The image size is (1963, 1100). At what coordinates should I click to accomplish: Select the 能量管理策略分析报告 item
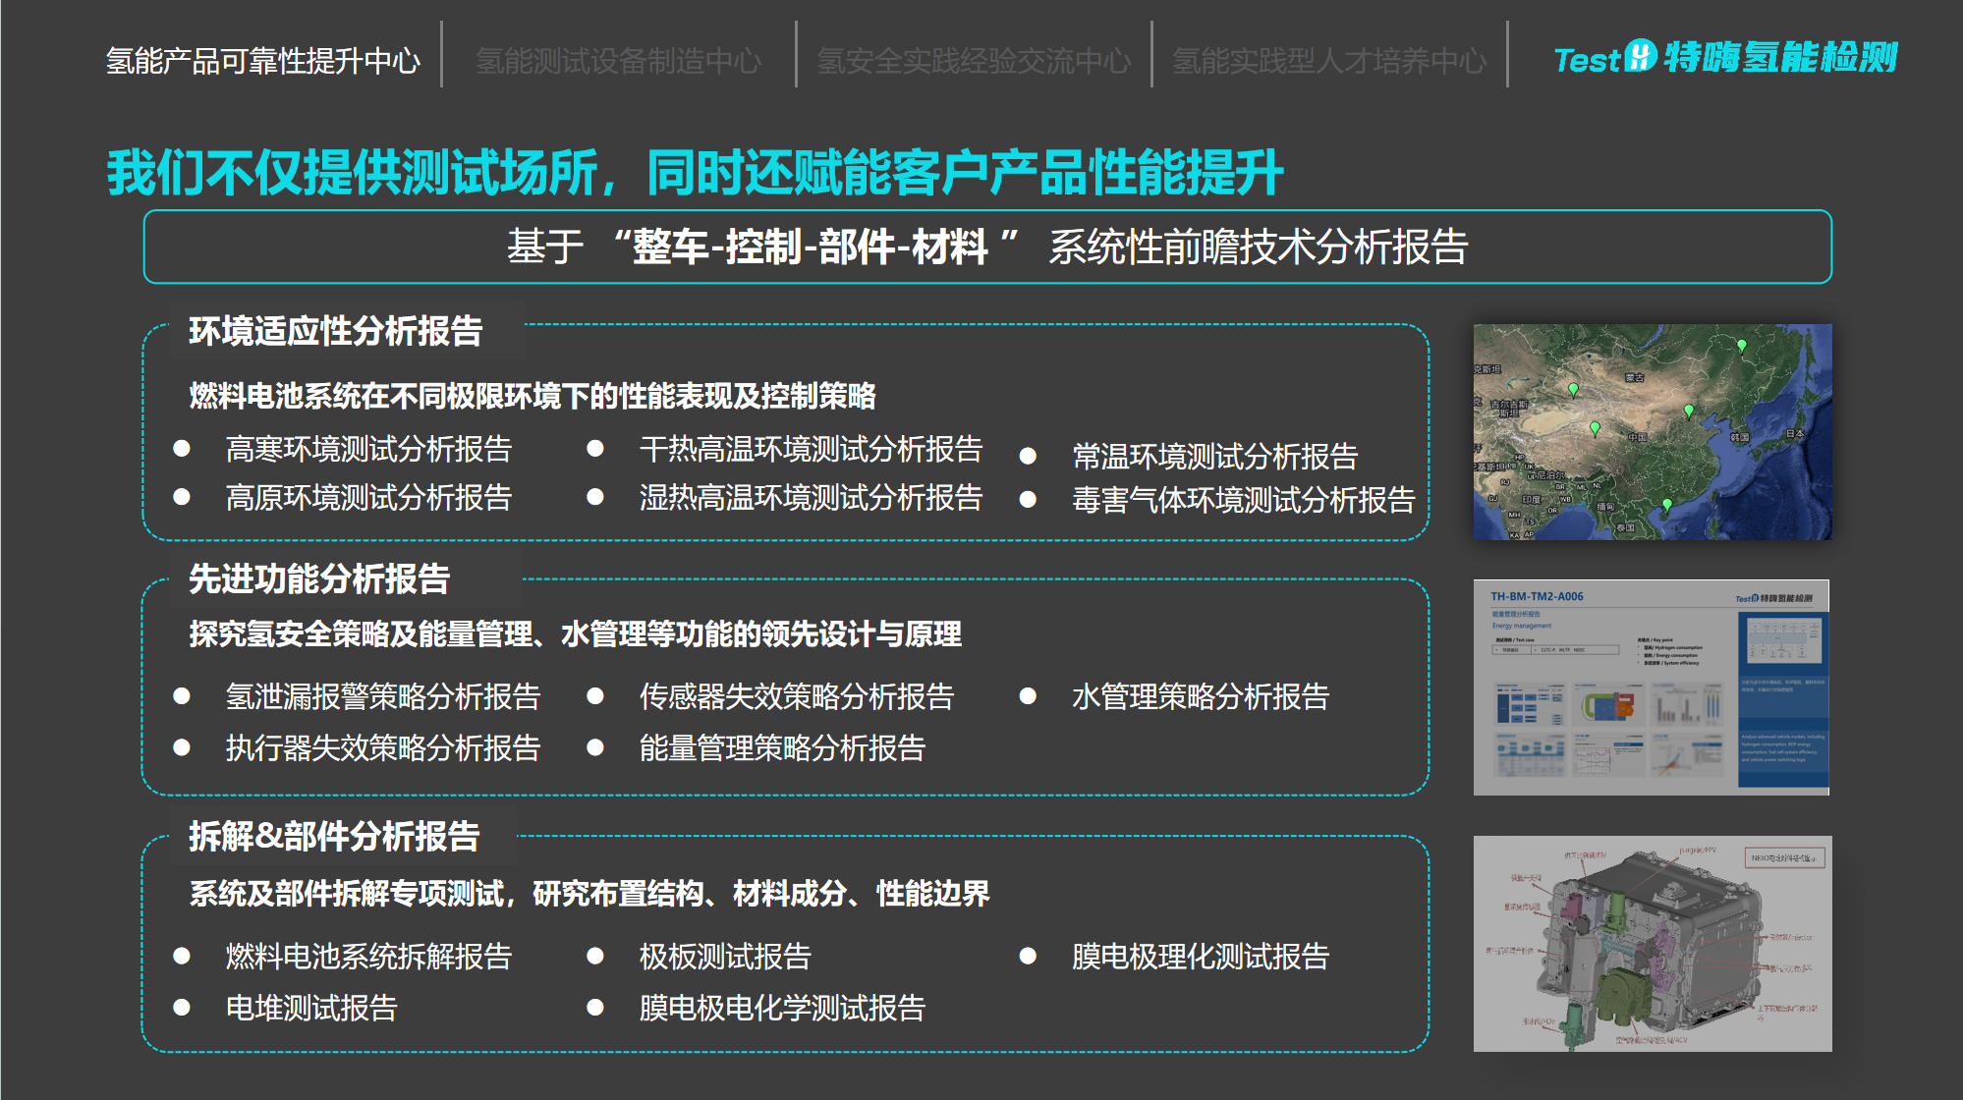click(781, 747)
